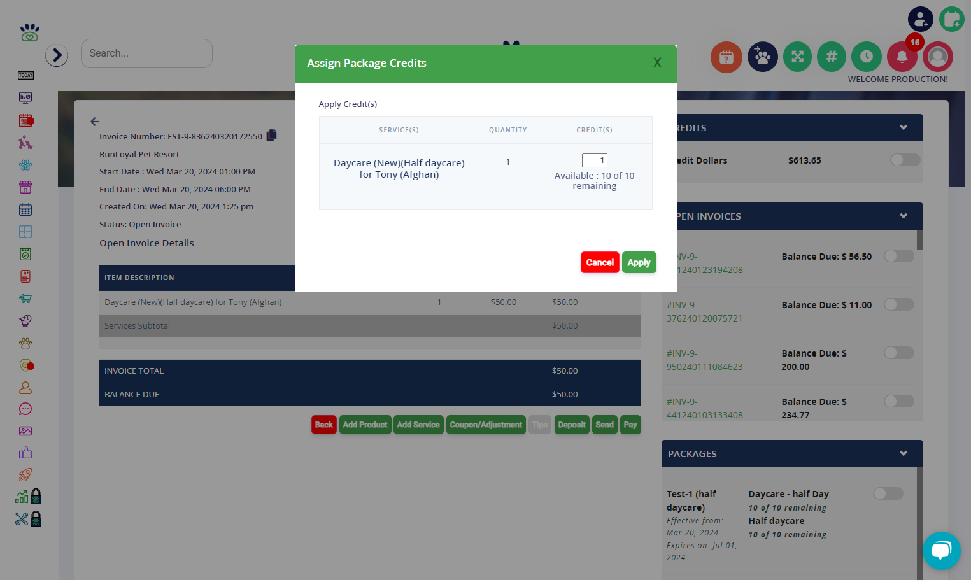971x580 pixels.
Task: Toggle the Balance Due $ 234.77 invoice switch
Action: coord(899,401)
